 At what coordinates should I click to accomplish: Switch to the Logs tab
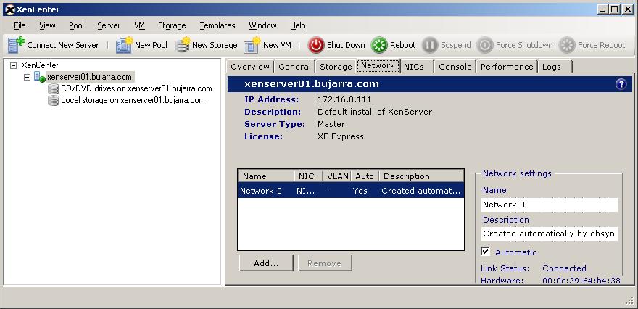pos(555,67)
